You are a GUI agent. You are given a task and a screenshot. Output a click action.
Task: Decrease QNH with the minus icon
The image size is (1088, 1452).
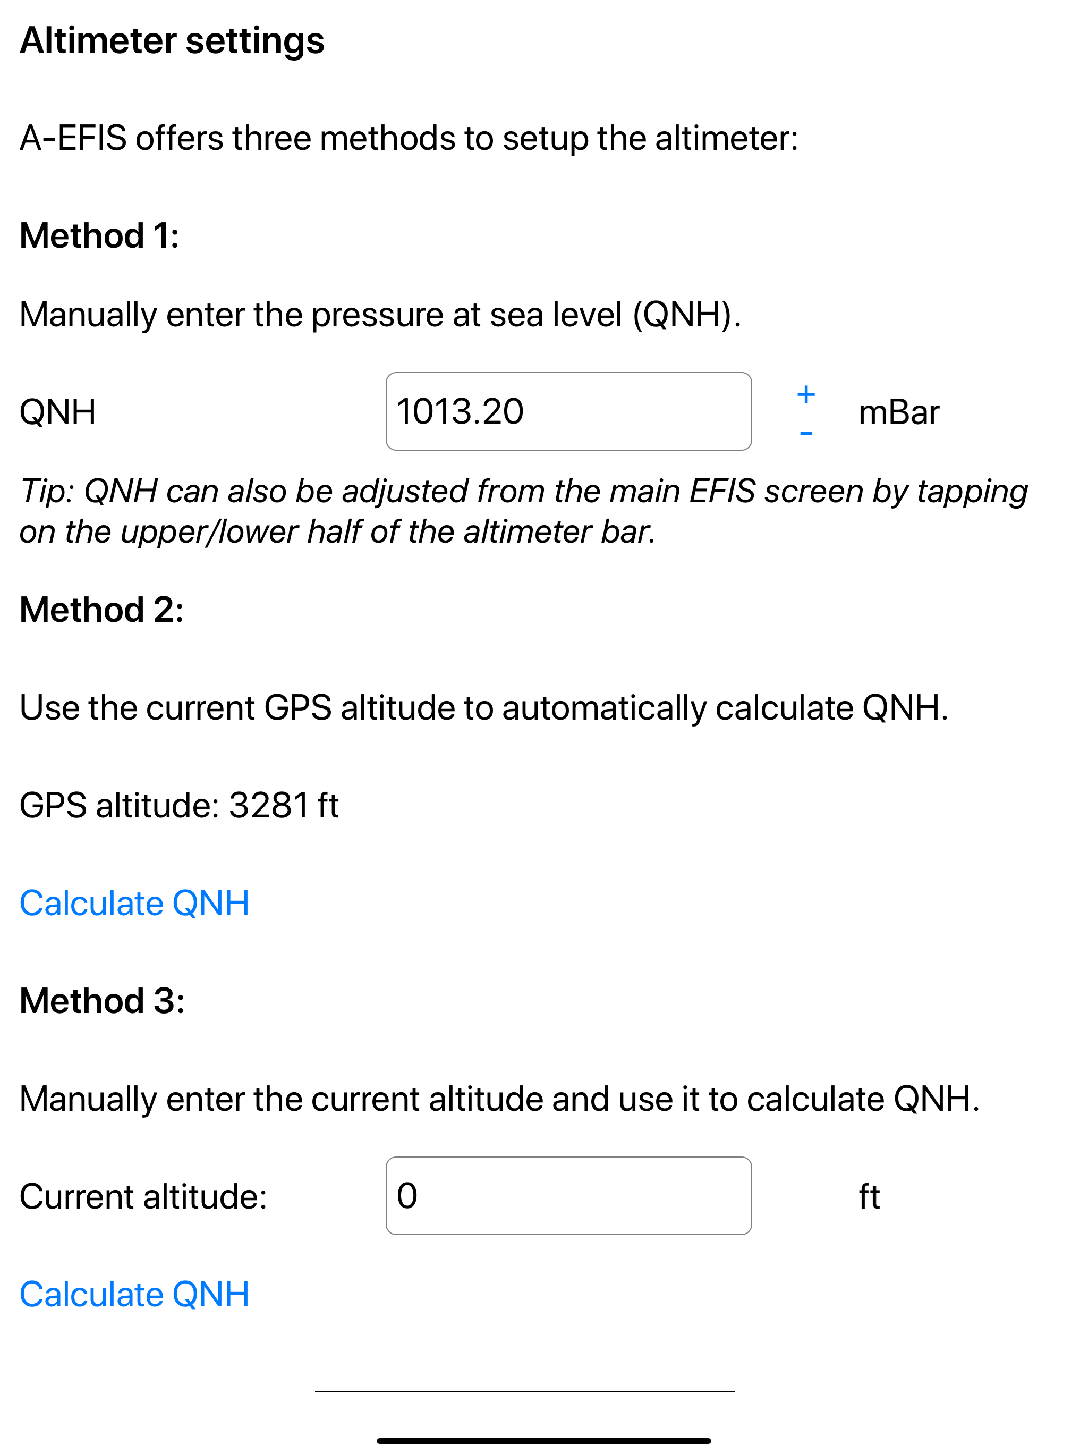point(806,433)
